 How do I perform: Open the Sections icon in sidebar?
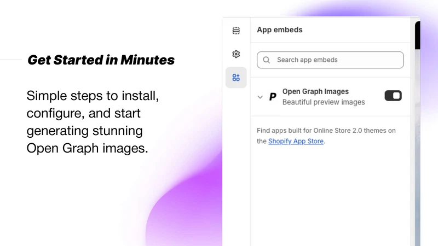tap(236, 31)
